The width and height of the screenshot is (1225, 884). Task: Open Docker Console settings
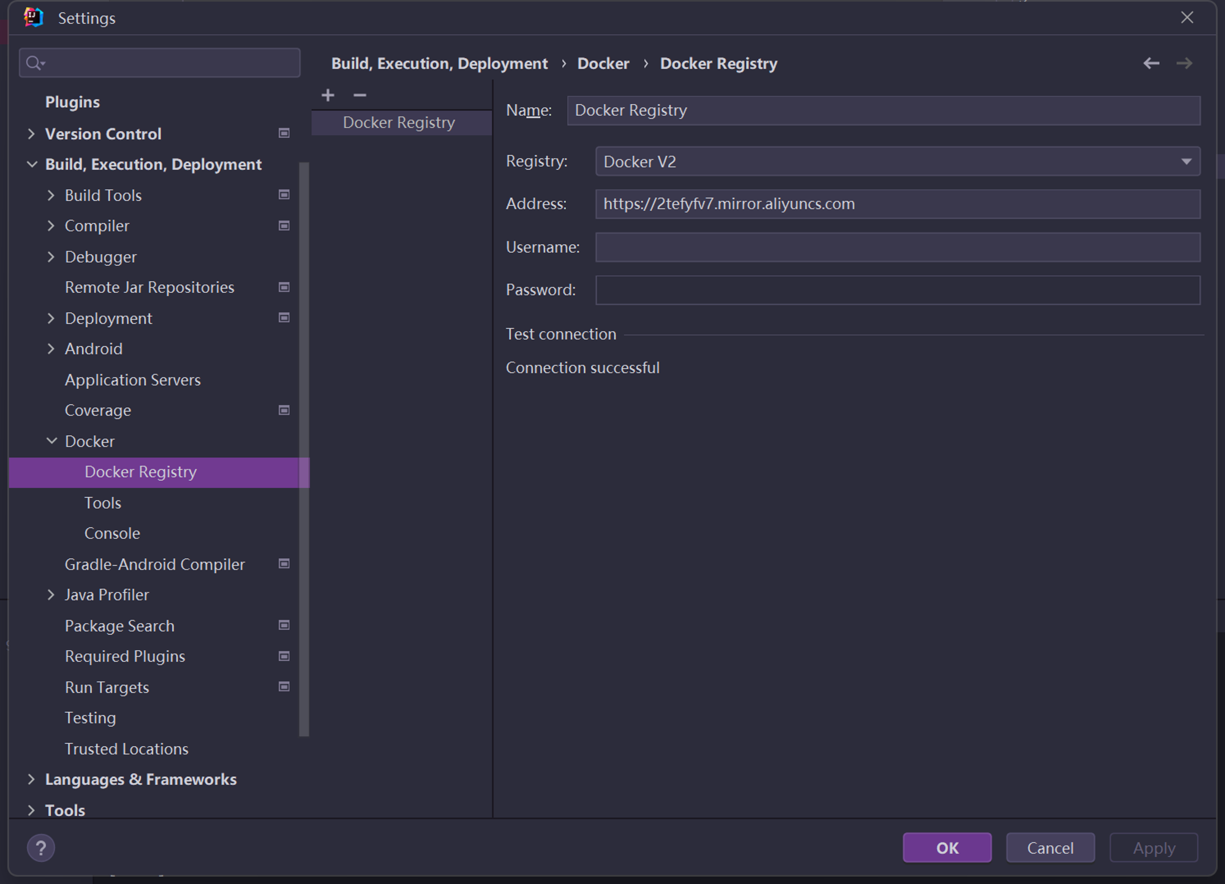(112, 534)
